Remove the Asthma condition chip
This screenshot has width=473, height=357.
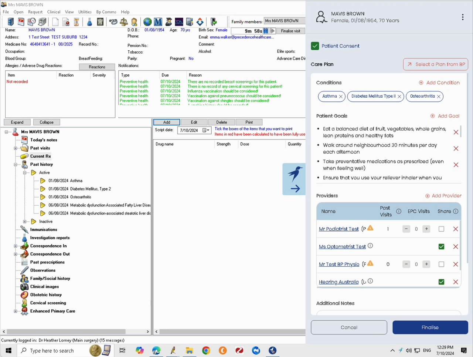341,97
